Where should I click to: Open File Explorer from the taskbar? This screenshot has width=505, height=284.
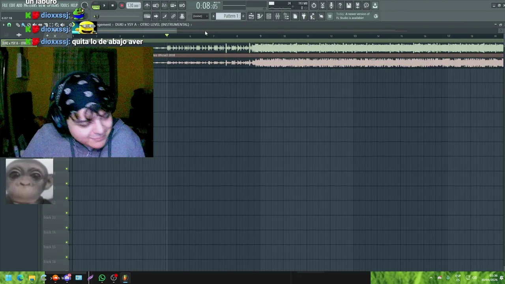point(32,278)
